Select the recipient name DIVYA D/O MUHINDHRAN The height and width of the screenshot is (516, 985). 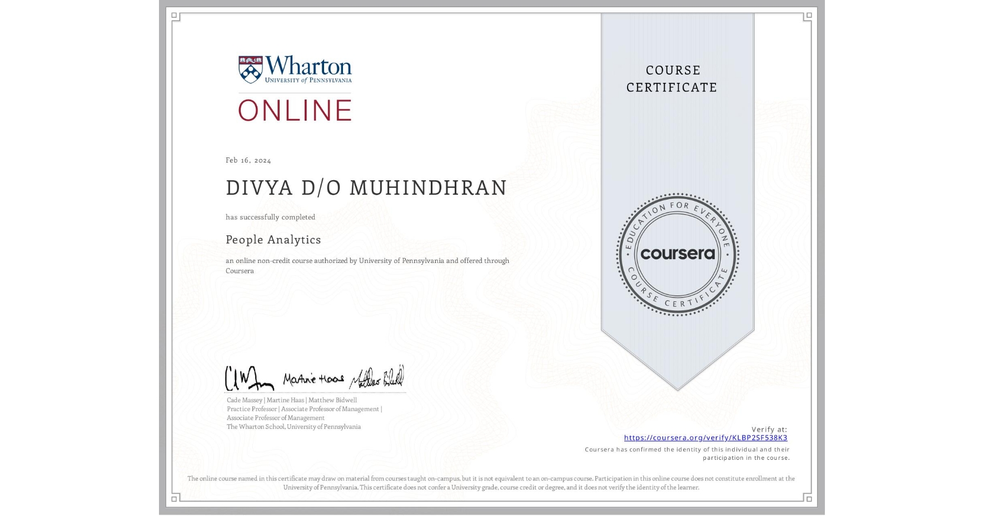click(x=366, y=188)
